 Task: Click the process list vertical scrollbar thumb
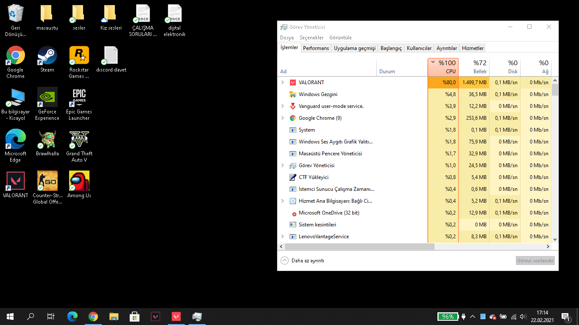pos(555,90)
